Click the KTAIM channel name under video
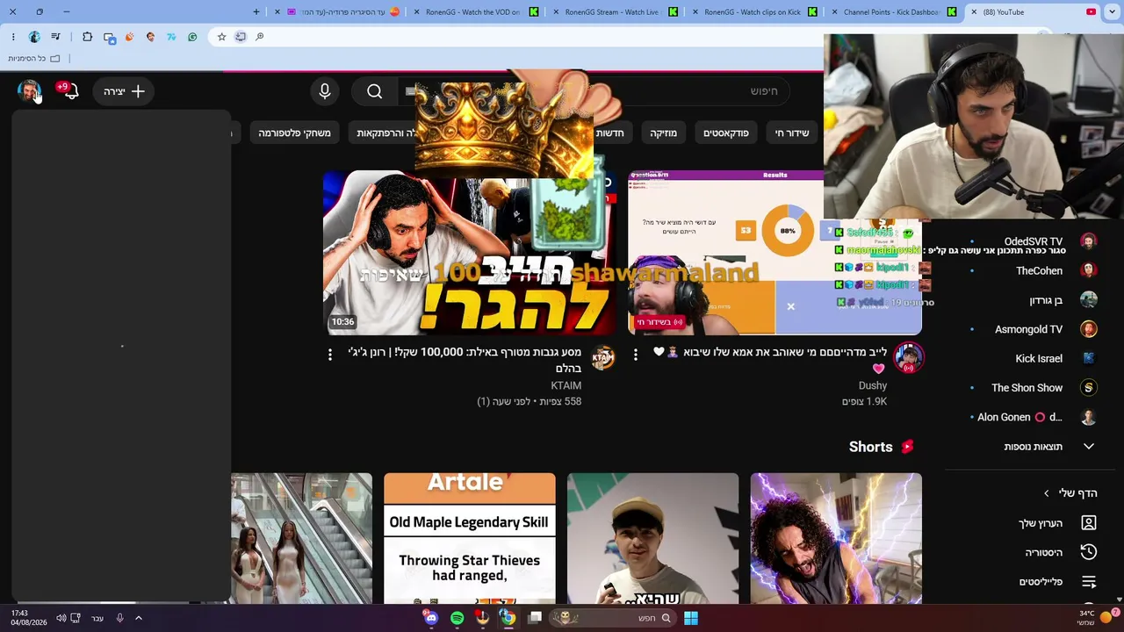The width and height of the screenshot is (1124, 632). [x=566, y=385]
